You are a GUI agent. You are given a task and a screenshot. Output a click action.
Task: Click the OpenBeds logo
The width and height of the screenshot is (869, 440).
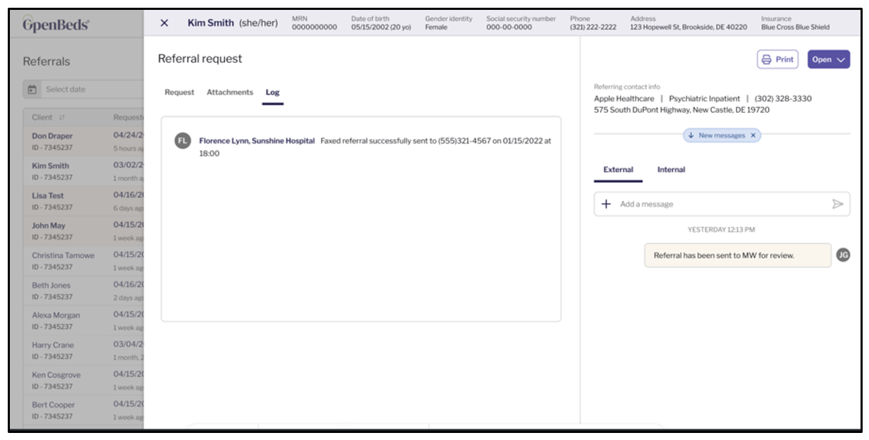[x=56, y=25]
